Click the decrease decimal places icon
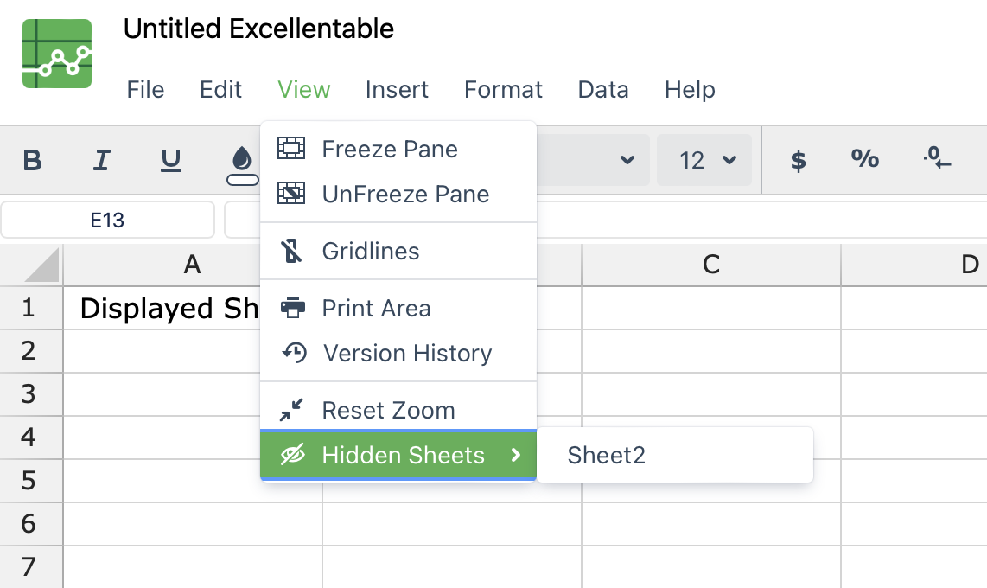The height and width of the screenshot is (588, 987). (x=937, y=158)
